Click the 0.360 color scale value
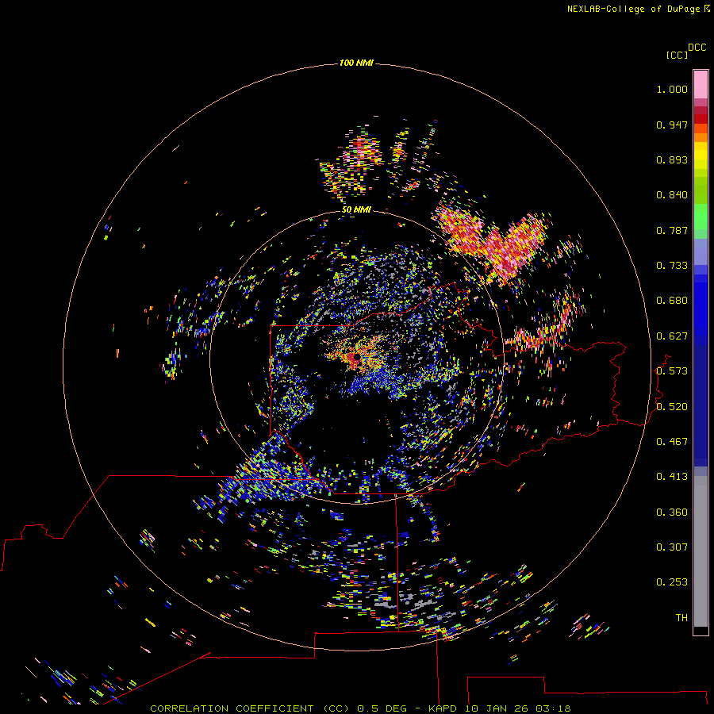Image resolution: width=714 pixels, height=714 pixels. 672,512
